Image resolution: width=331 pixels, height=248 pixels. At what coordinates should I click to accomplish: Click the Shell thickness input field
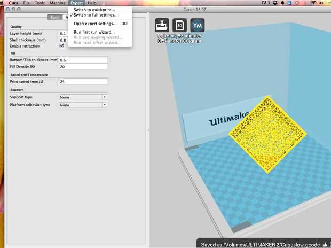(x=64, y=40)
